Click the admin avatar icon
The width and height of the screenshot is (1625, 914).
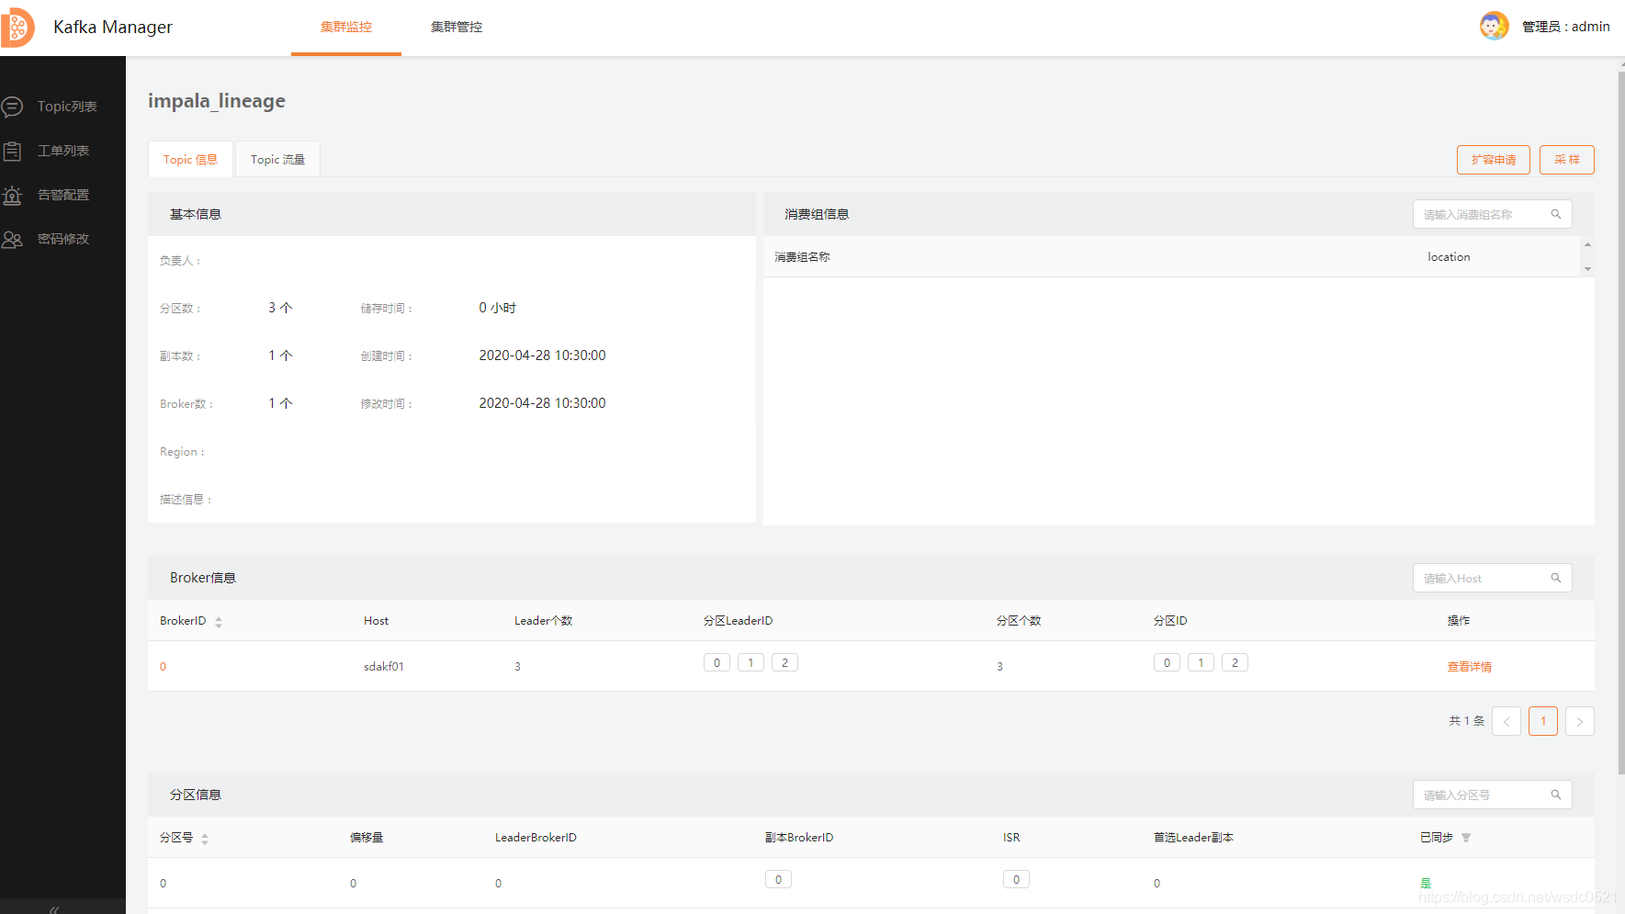[1494, 26]
